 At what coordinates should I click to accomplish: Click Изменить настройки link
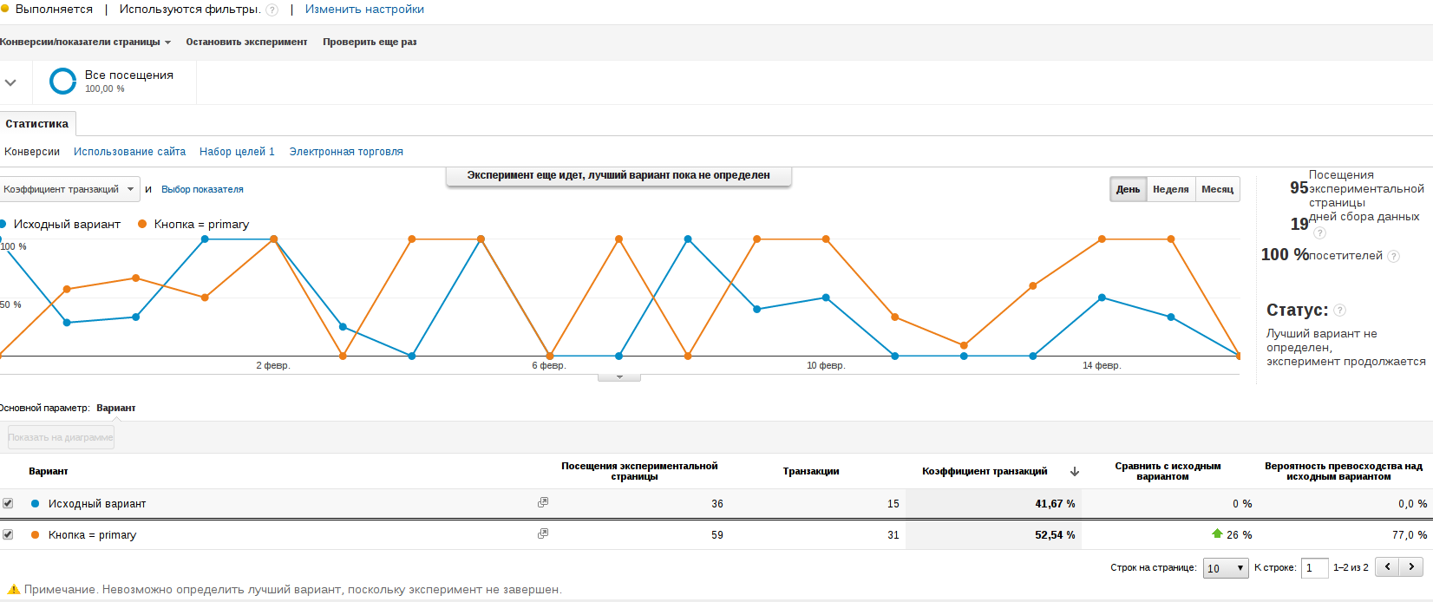(364, 10)
